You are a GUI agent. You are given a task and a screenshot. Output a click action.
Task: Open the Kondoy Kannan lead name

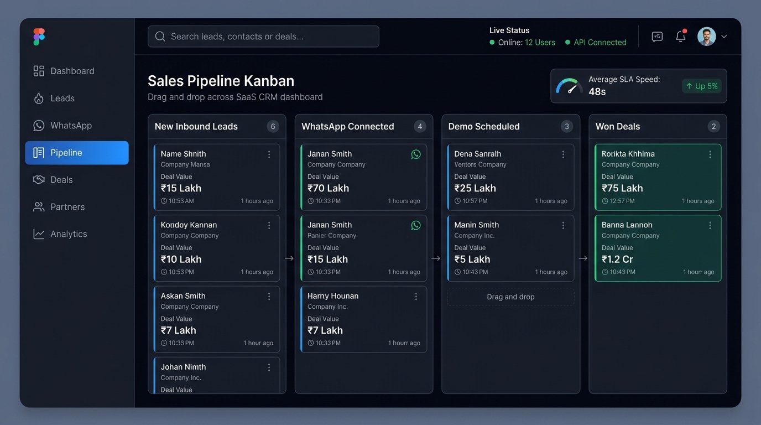click(189, 225)
